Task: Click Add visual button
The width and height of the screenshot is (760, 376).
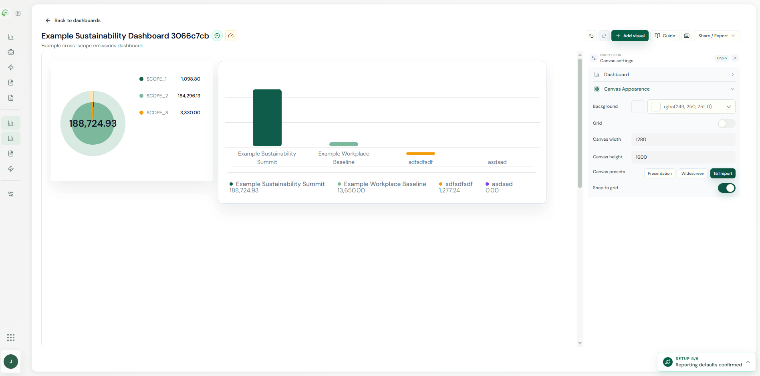Action: 630,36
